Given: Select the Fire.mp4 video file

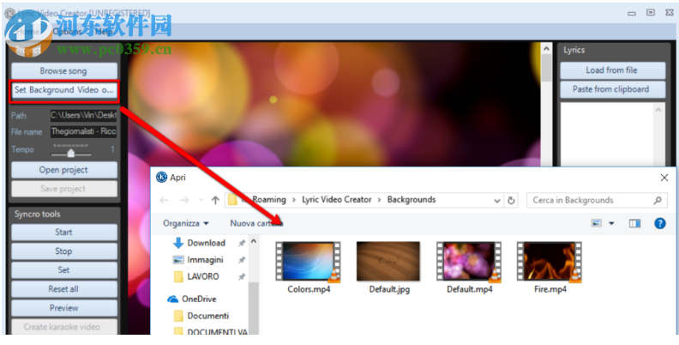Looking at the screenshot, I should pos(550,268).
